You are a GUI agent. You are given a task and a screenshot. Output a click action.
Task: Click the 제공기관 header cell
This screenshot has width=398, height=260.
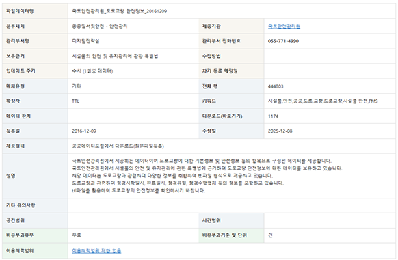point(231,26)
